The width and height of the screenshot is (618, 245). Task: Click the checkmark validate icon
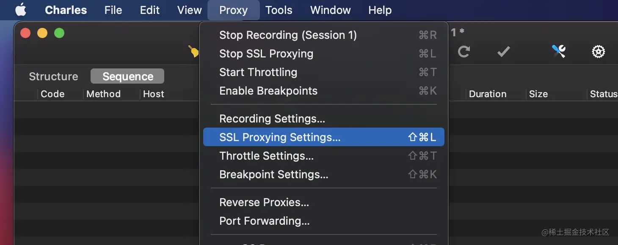[503, 52]
